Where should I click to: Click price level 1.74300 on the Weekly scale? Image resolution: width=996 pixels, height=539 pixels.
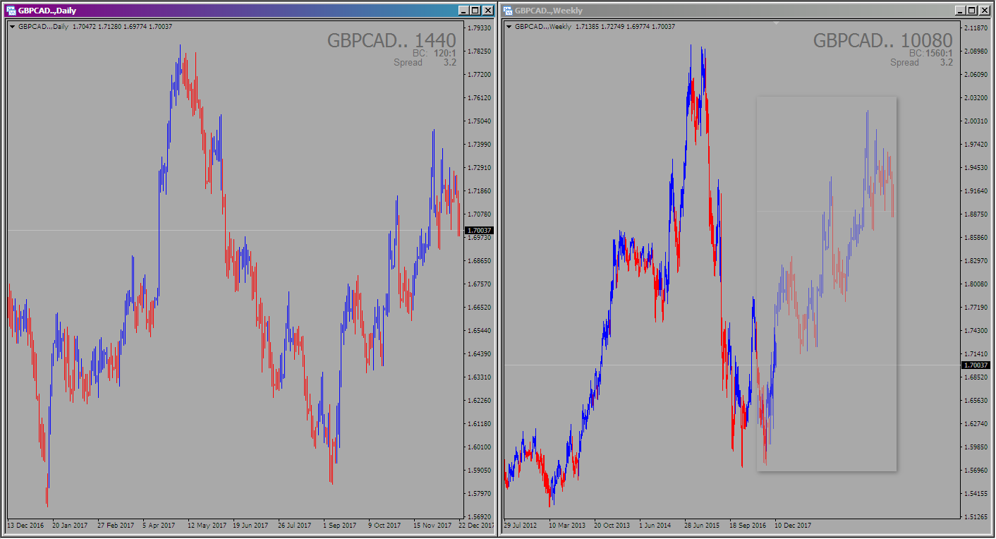(x=976, y=331)
